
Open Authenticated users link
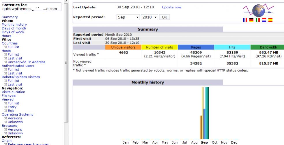tap(18, 66)
